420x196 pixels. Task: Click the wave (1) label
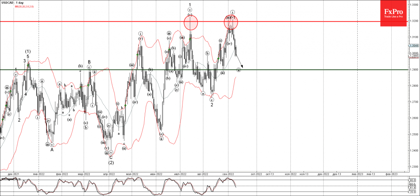pyautogui.click(x=28, y=51)
